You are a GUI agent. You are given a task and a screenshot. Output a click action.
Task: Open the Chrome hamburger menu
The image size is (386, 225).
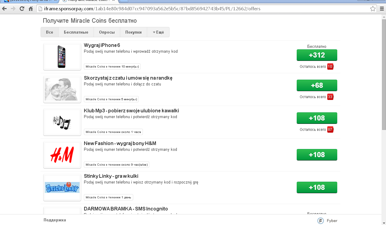click(x=382, y=9)
